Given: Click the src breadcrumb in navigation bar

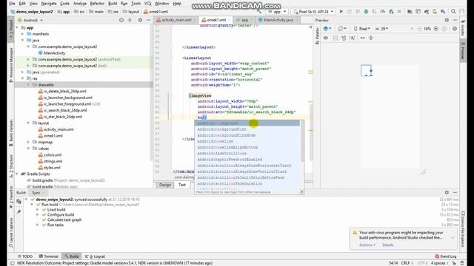Looking at the screenshot, I should (80, 12).
